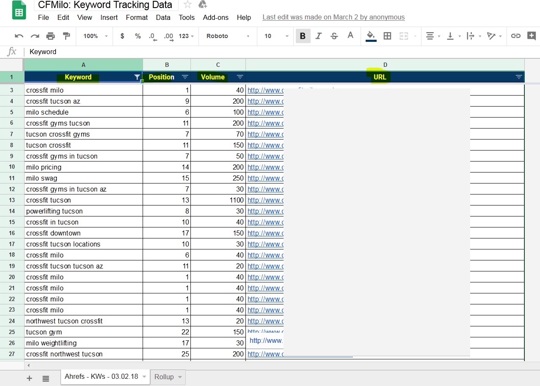This screenshot has height=386, width=540.
Task: Format as percent
Action: tap(138, 36)
